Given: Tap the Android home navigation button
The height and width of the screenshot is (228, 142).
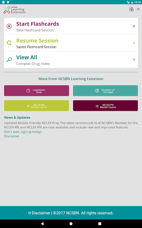Looking at the screenshot, I should 71,223.
